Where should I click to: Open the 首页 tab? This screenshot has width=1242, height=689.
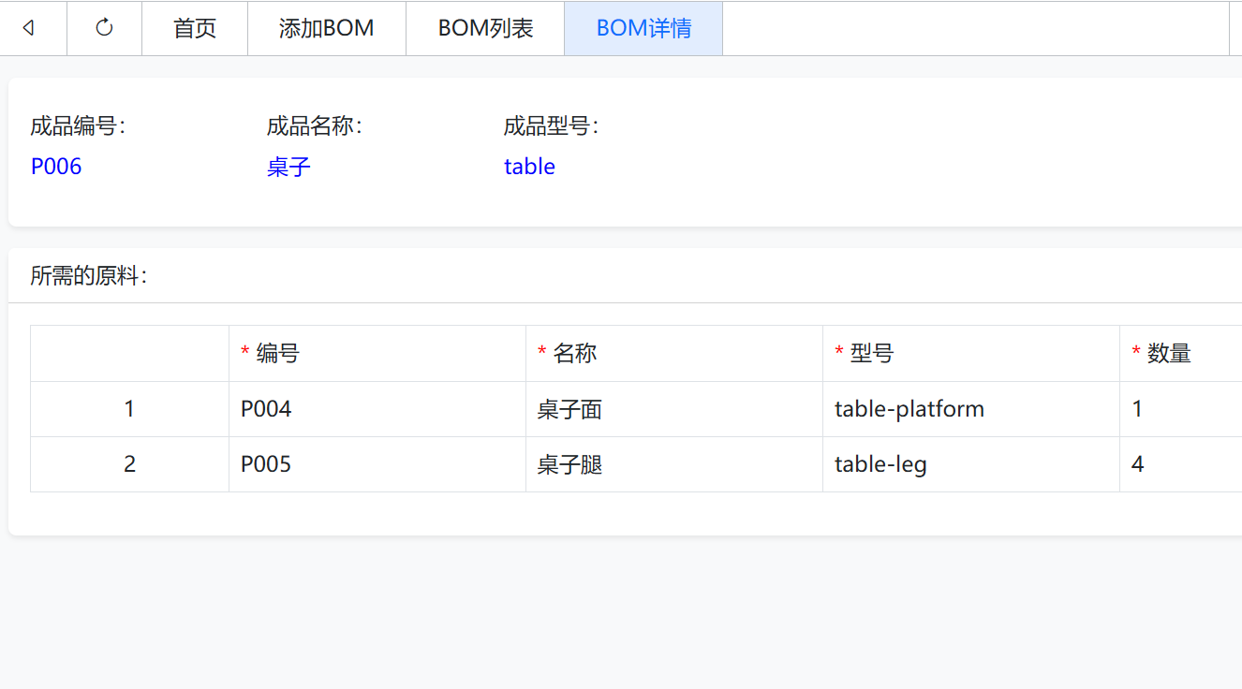tap(195, 28)
